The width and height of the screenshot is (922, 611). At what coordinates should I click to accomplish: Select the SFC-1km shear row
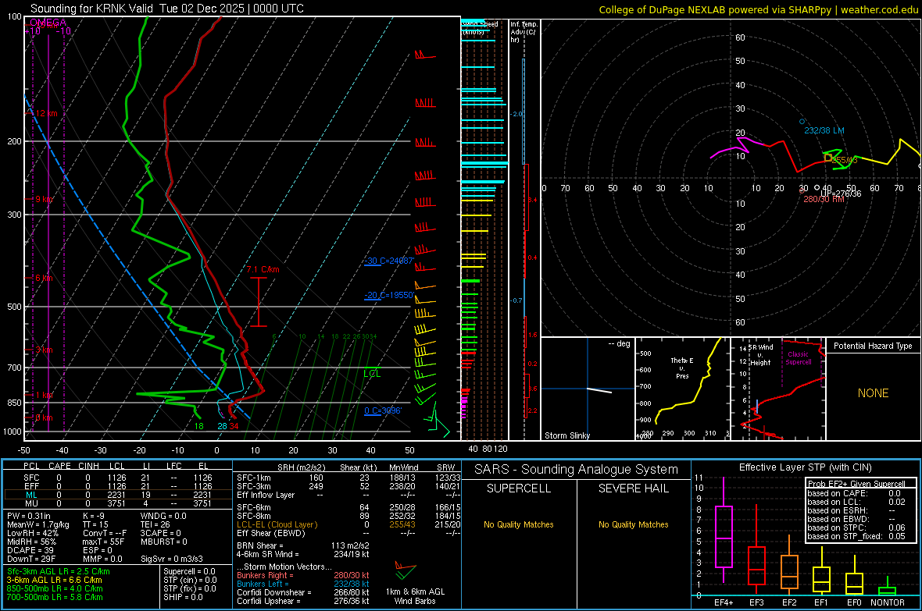(348, 478)
